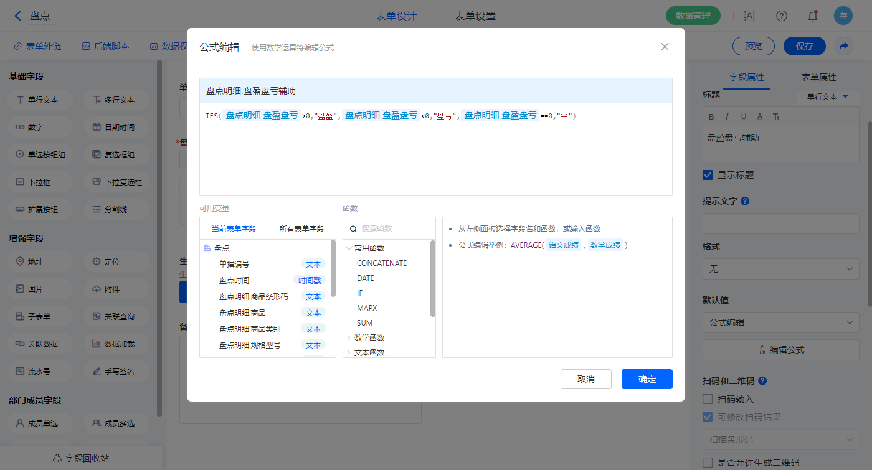Click the 确定 button
The width and height of the screenshot is (872, 470).
tap(647, 379)
